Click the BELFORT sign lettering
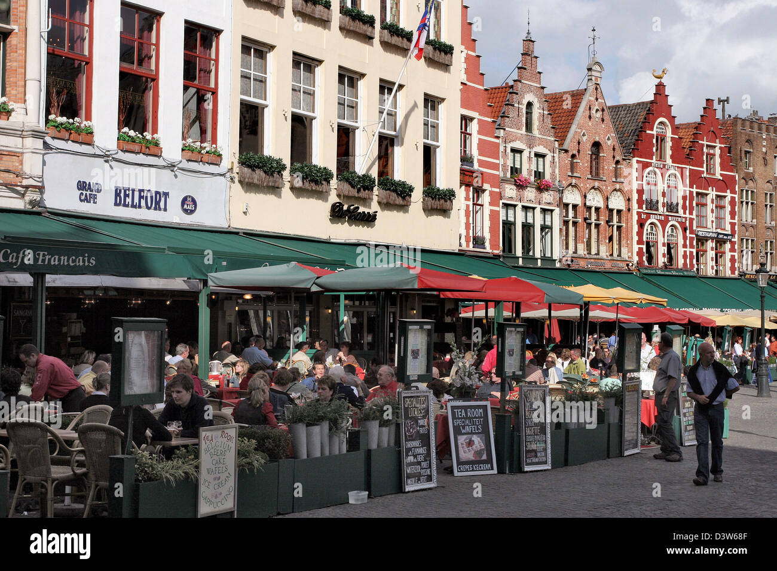Screen dimensions: 777x571 click(141, 199)
